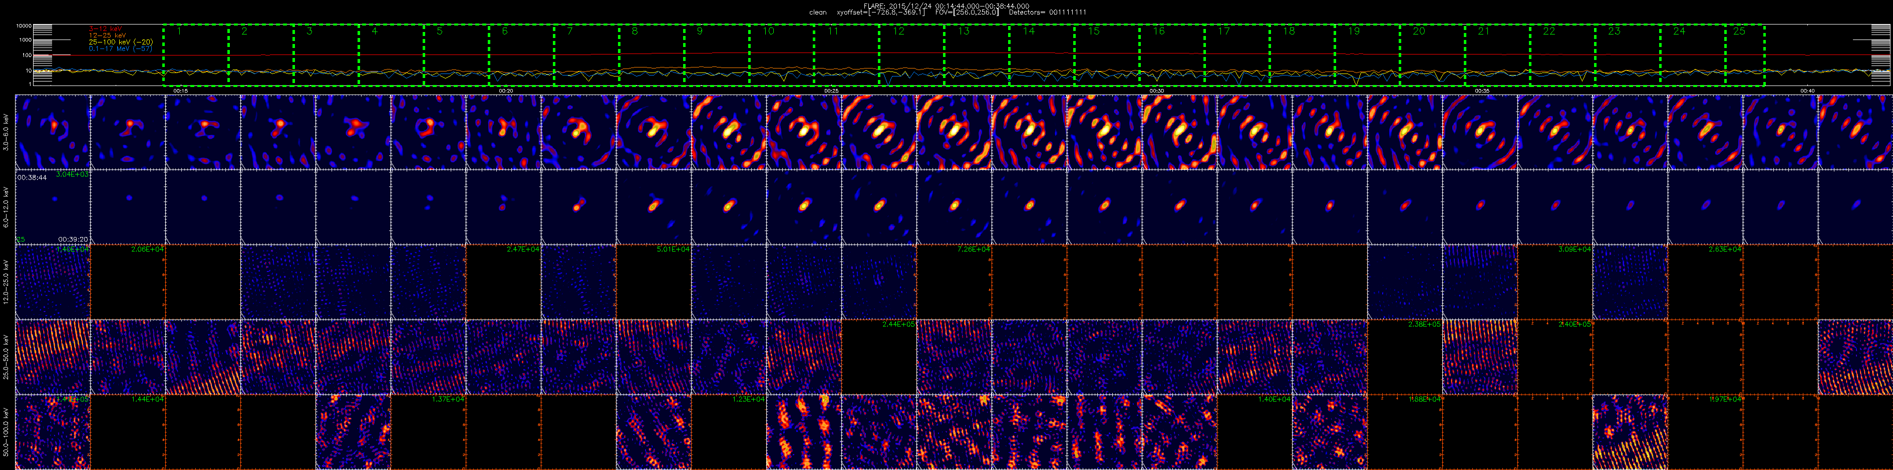Viewport: 1893px width, 470px height.
Task: Select time interval marker 16 on lightcurve
Action: 1158,31
